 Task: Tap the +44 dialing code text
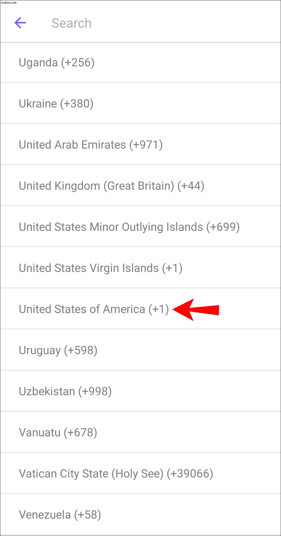(x=191, y=186)
